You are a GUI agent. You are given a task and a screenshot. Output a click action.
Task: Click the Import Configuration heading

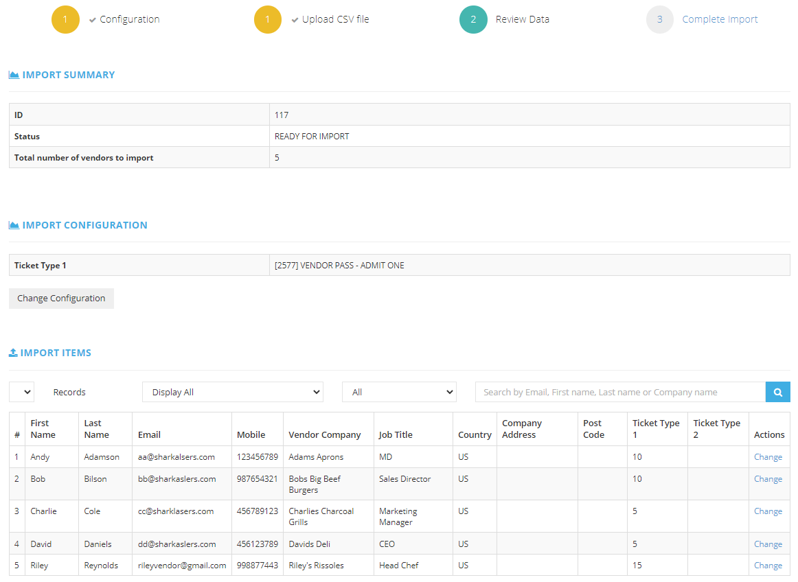(x=84, y=225)
